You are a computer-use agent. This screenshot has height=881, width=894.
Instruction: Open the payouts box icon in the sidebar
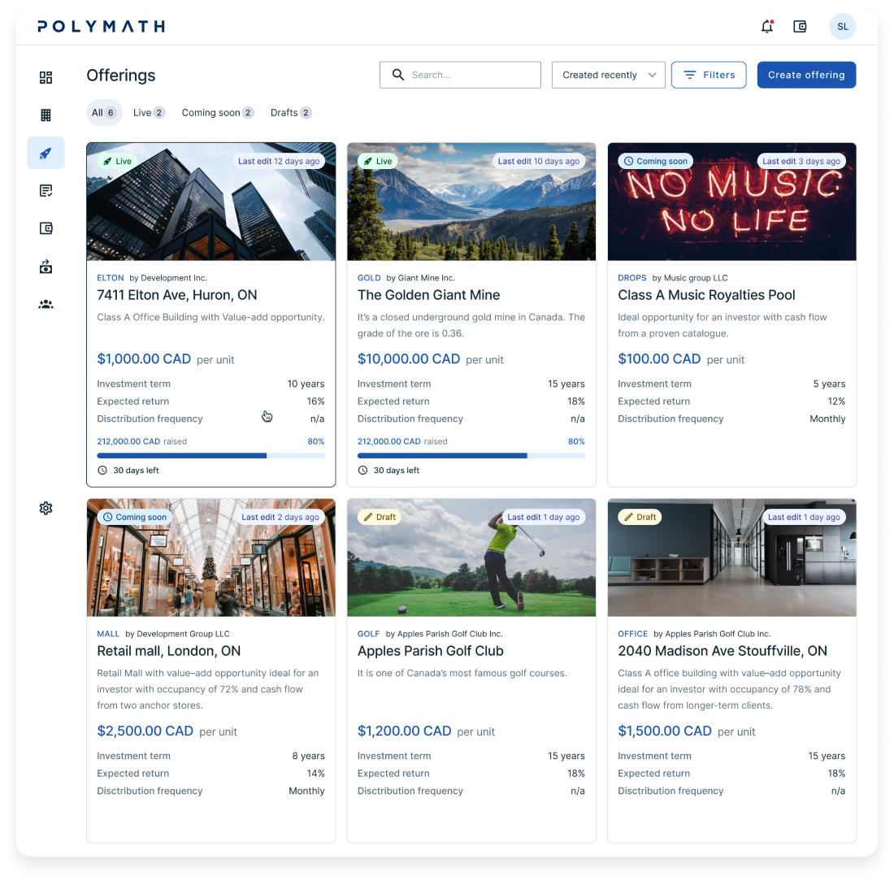(x=46, y=267)
